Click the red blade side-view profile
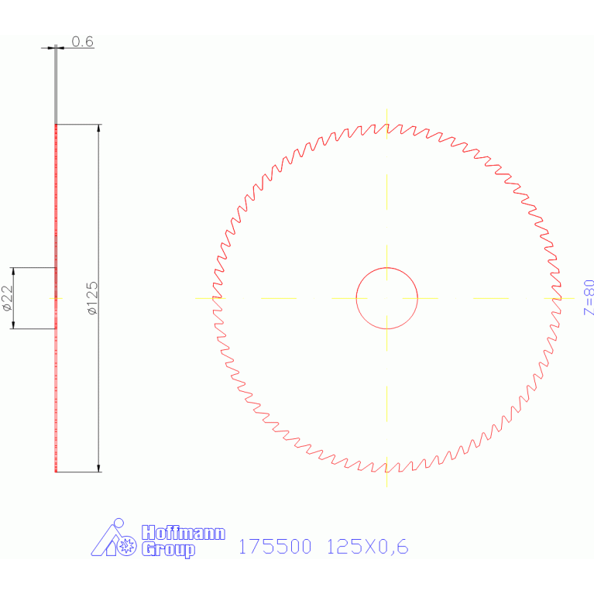The height and width of the screenshot is (594, 594). (x=56, y=298)
